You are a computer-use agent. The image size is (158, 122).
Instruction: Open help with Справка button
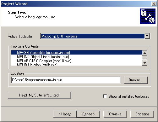(x=142, y=114)
